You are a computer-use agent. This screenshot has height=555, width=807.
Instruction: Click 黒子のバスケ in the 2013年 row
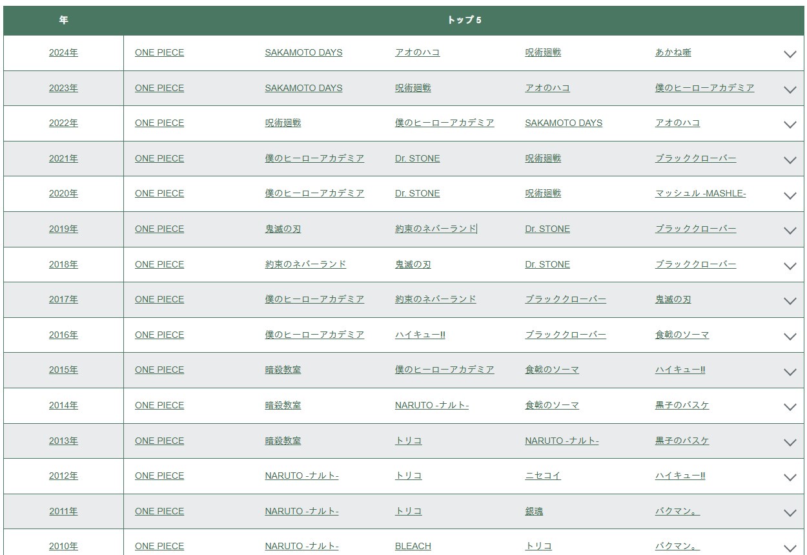(x=682, y=441)
